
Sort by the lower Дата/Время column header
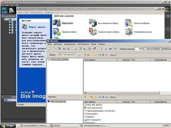tap(162, 102)
